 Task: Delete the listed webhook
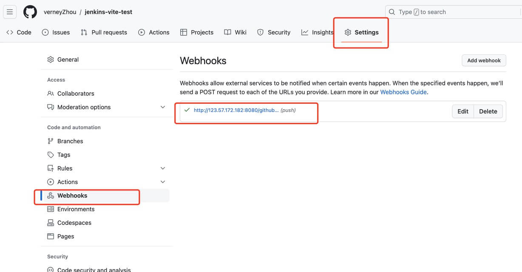[488, 111]
